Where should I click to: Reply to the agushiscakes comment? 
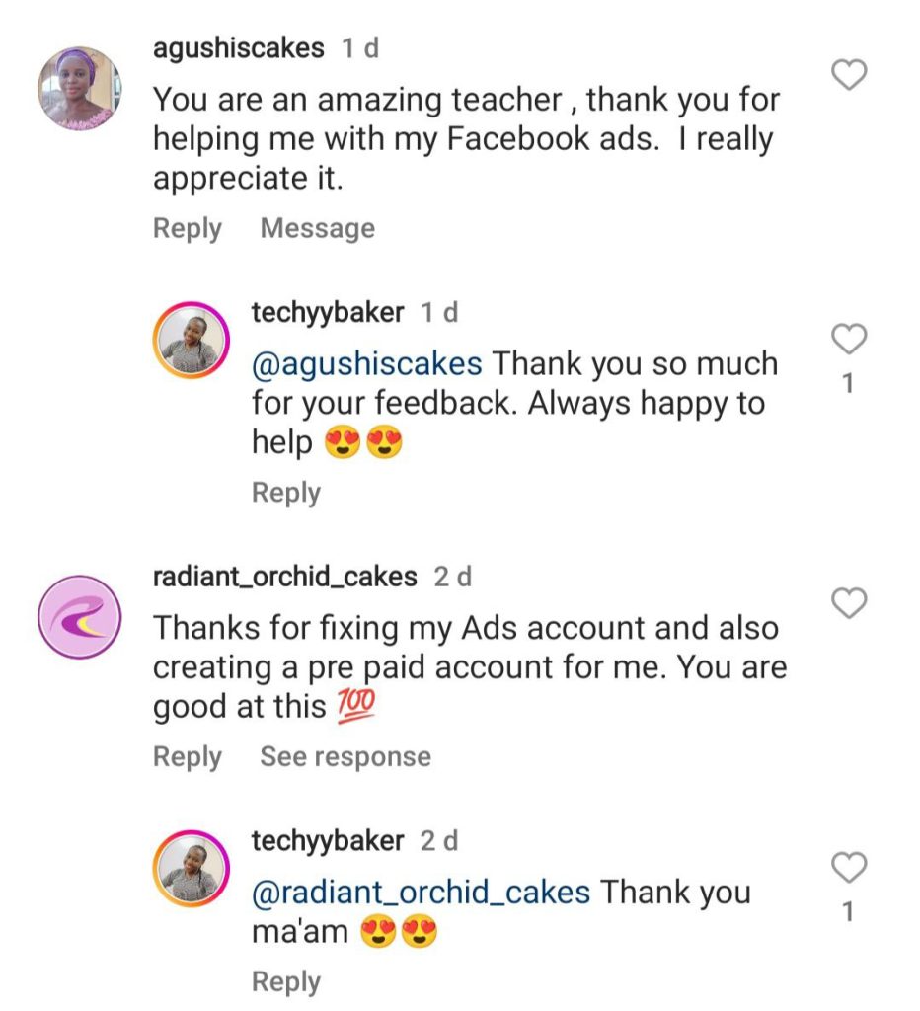coord(188,229)
